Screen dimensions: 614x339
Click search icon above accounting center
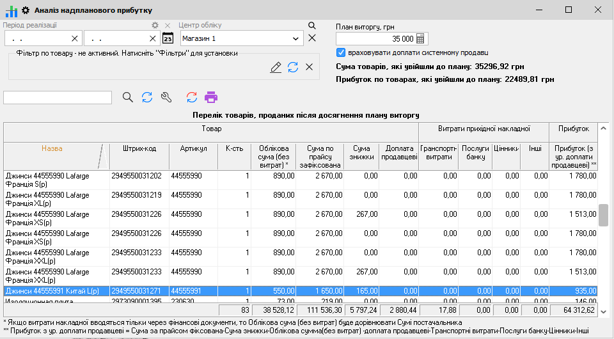pyautogui.click(x=312, y=26)
